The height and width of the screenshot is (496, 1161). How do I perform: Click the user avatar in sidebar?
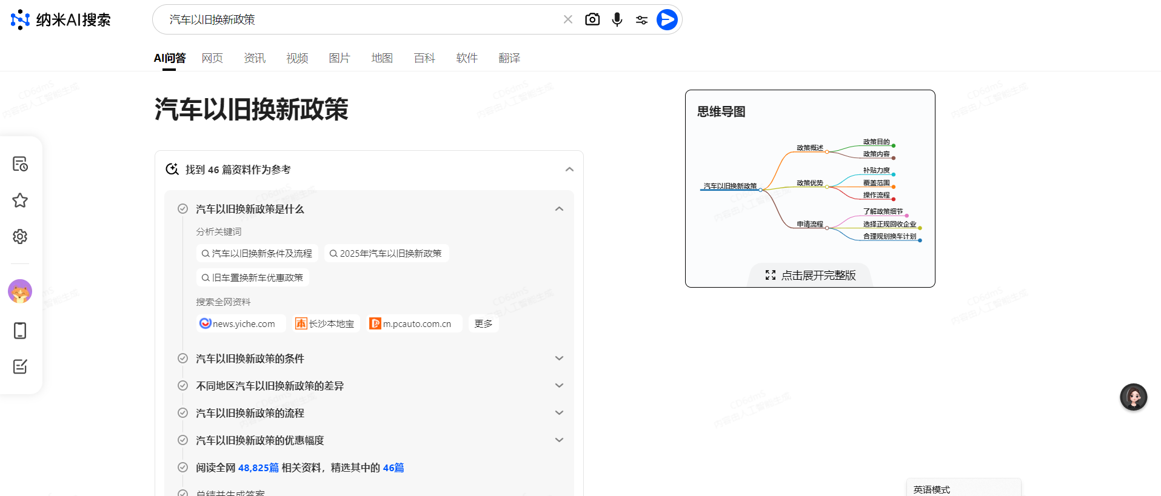20,291
